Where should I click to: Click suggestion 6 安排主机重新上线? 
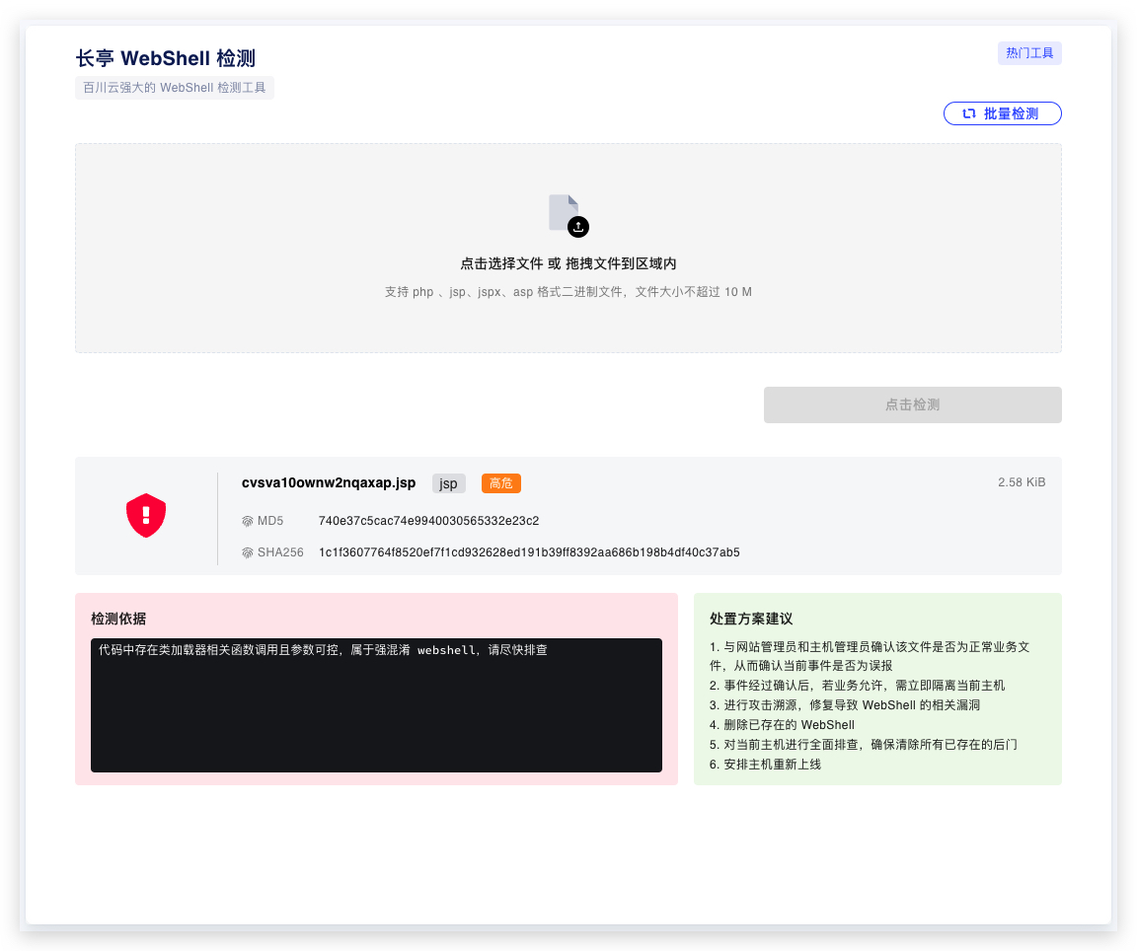point(765,764)
